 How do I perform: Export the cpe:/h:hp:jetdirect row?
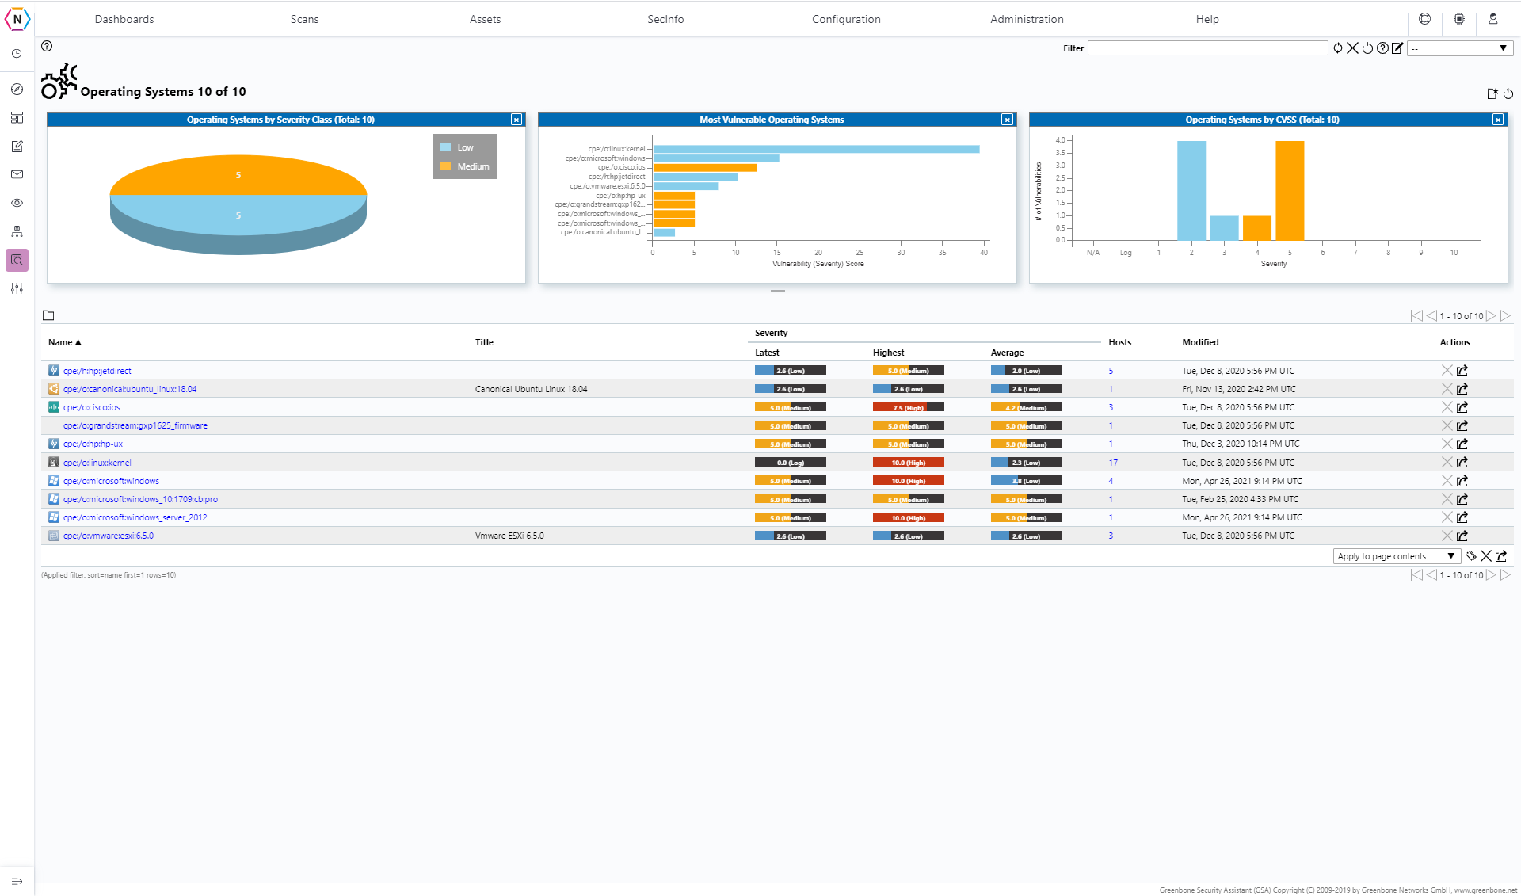1462,371
